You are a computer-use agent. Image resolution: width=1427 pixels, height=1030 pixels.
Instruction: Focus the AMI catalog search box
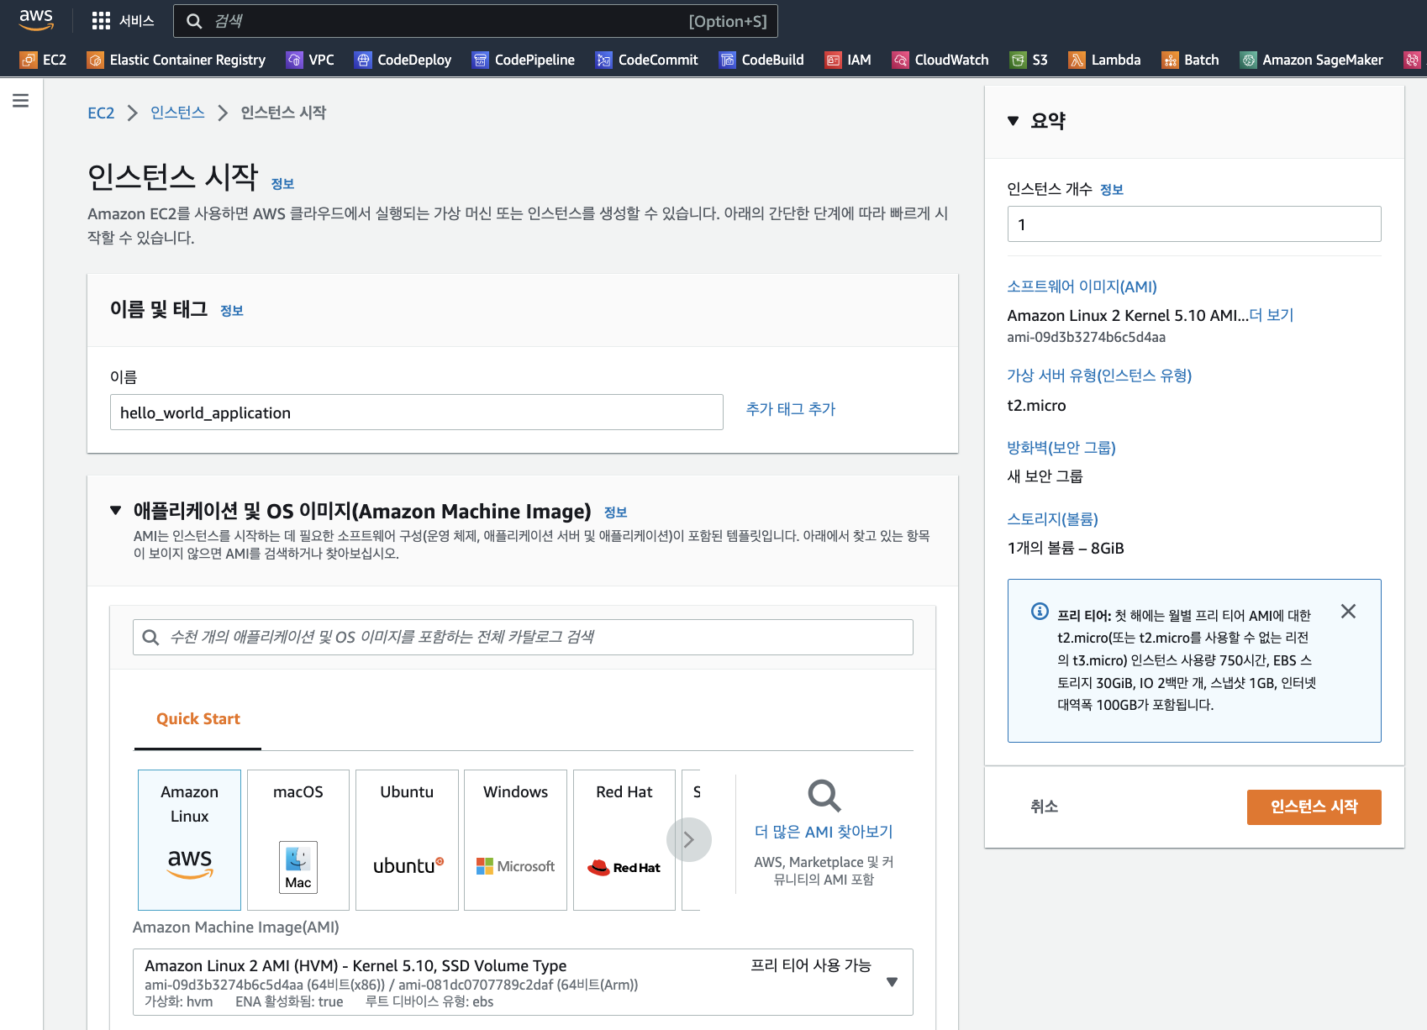[523, 637]
